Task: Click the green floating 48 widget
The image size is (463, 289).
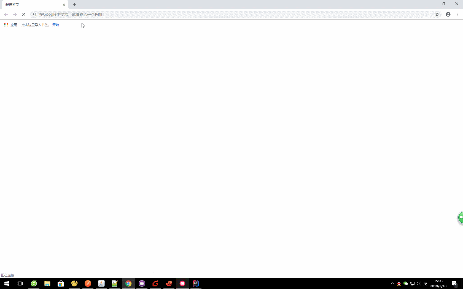Action: (461, 217)
